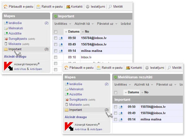Click the Melnraksti drafts icon in upper window
Screen dimensions: 186x138
[x=6, y=28]
